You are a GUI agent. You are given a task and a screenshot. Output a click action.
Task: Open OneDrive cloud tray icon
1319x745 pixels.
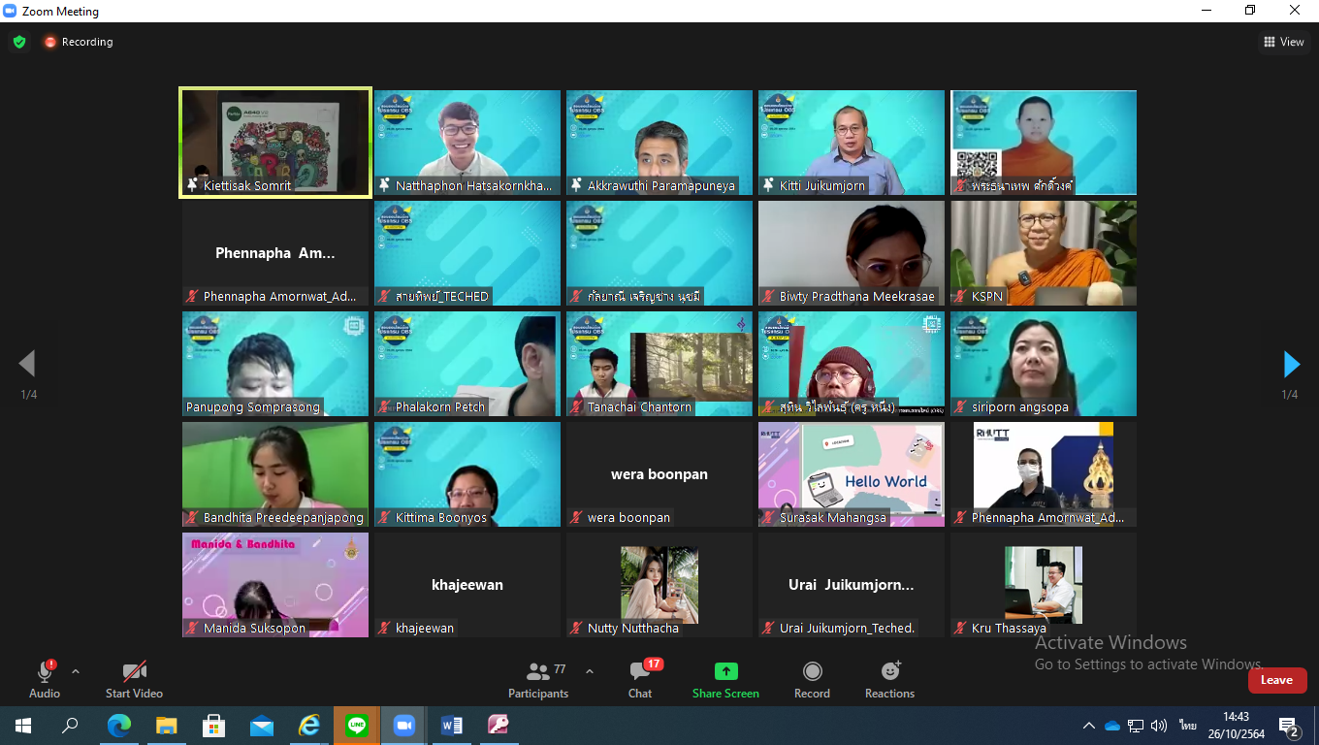coord(1112,726)
